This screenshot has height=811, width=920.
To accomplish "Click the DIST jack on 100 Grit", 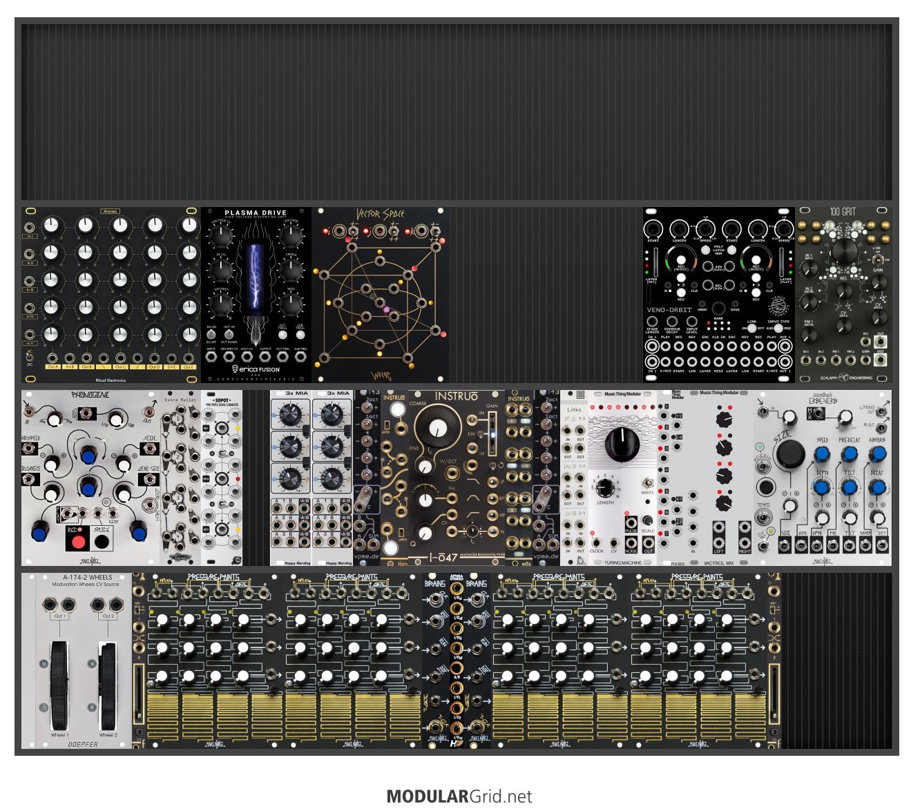I will coord(881,360).
